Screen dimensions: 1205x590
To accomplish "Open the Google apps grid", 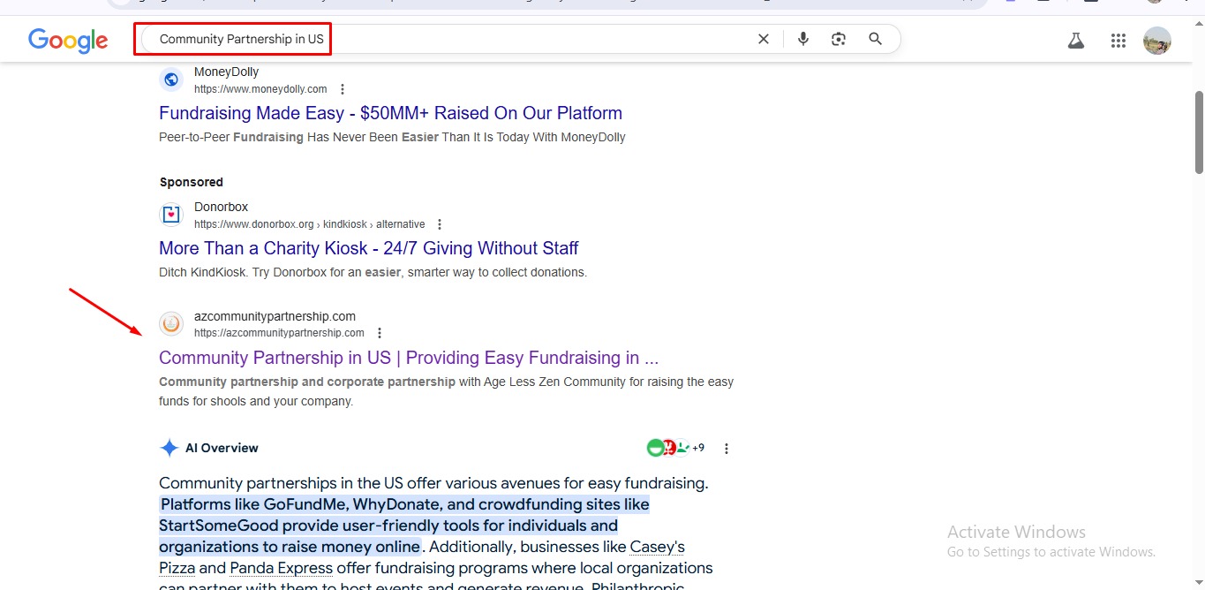I will pyautogui.click(x=1118, y=40).
